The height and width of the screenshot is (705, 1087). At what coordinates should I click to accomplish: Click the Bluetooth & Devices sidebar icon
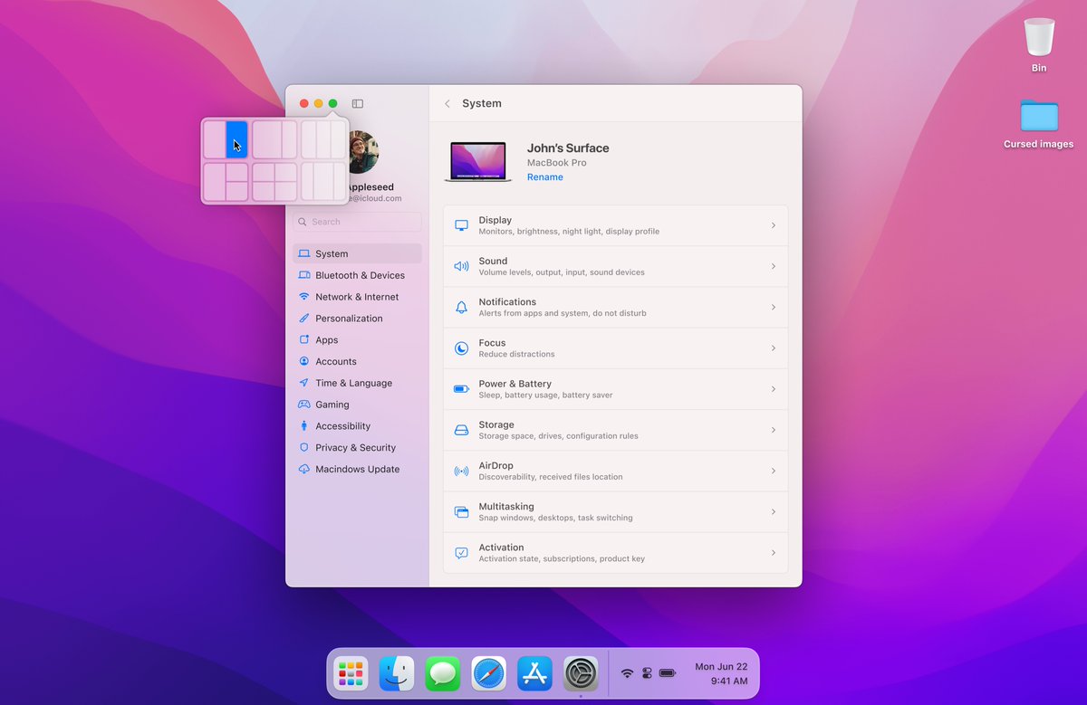coord(304,275)
